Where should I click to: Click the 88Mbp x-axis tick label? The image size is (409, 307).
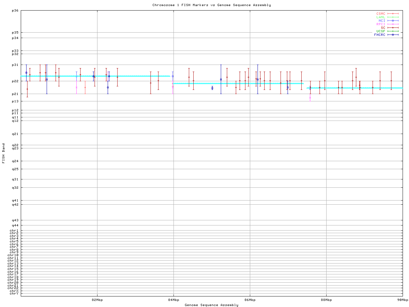(326, 300)
